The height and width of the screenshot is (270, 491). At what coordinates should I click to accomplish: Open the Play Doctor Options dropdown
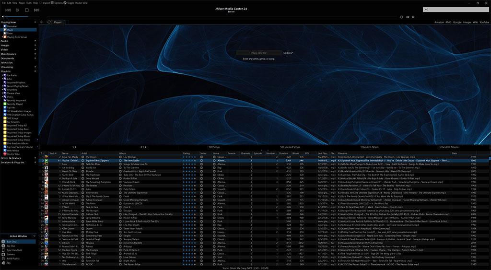288,53
